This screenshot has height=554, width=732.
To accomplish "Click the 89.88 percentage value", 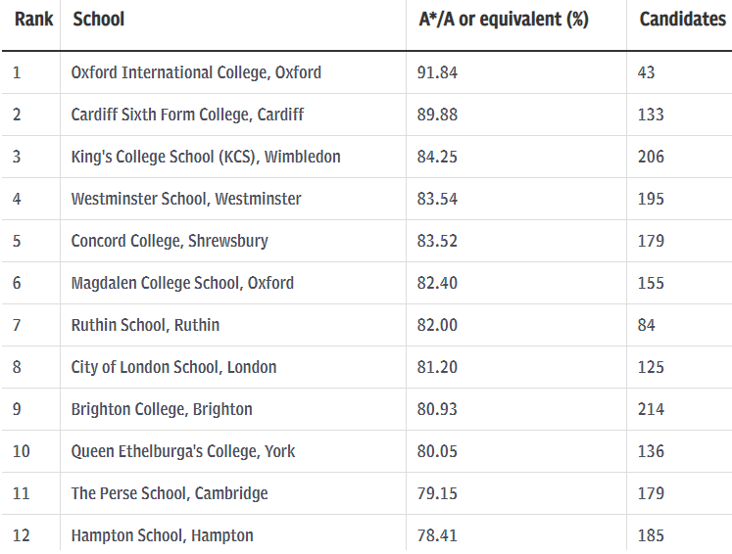I will pyautogui.click(x=437, y=115).
